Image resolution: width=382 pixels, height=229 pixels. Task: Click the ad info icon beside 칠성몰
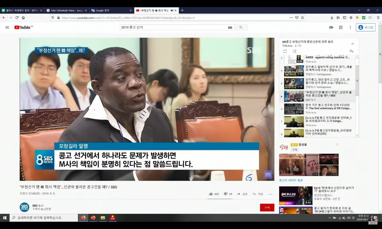(x=337, y=144)
